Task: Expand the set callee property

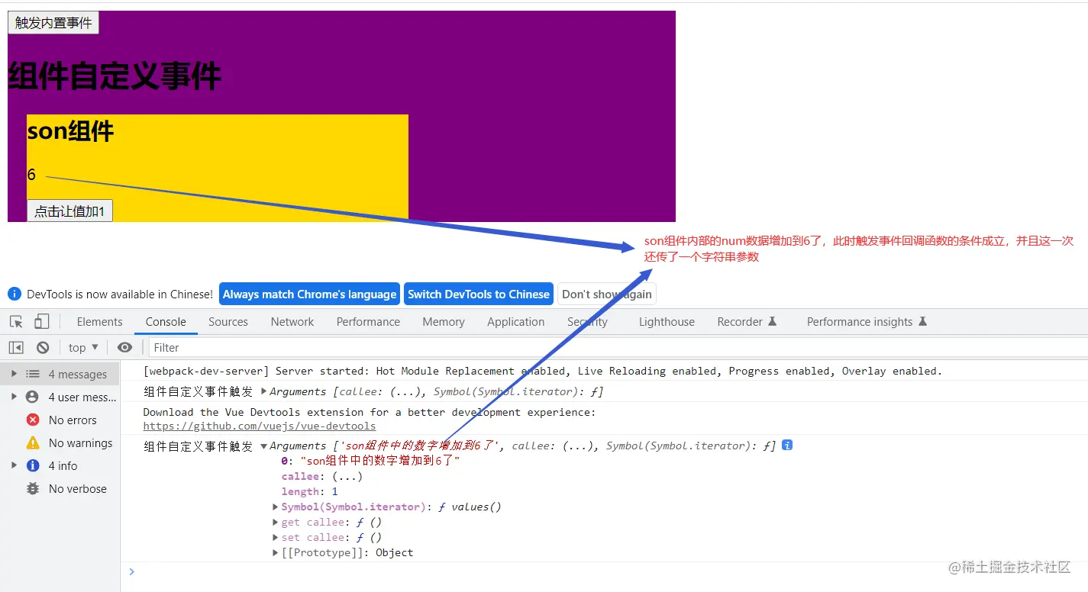Action: point(276,537)
